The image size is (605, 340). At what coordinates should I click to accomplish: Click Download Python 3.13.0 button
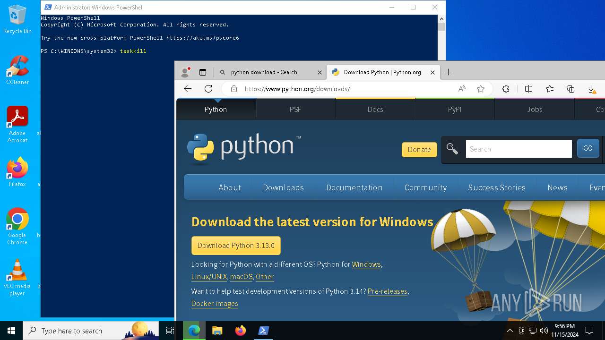click(236, 246)
